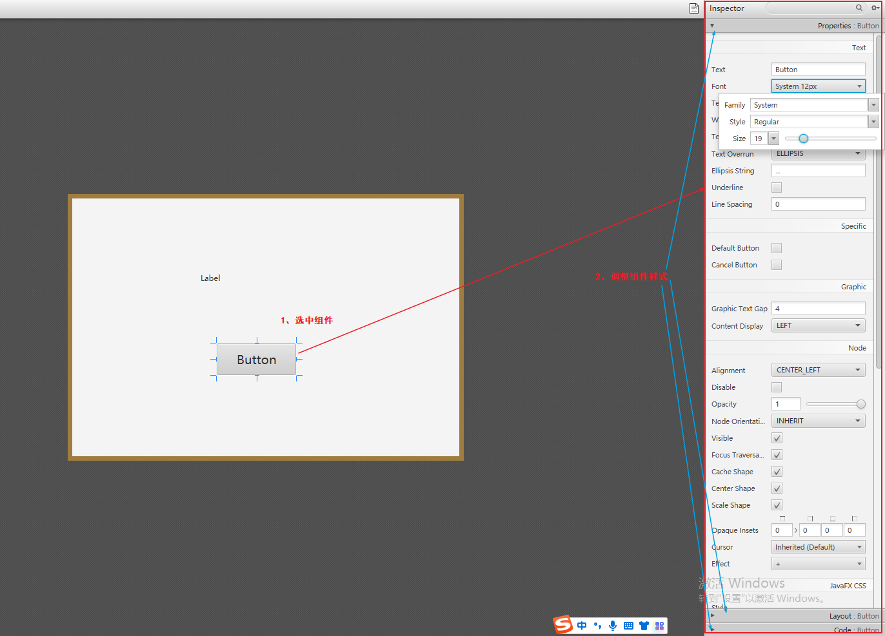Open the Sogou input toolbox grid icon
This screenshot has height=636, width=885.
[659, 626]
